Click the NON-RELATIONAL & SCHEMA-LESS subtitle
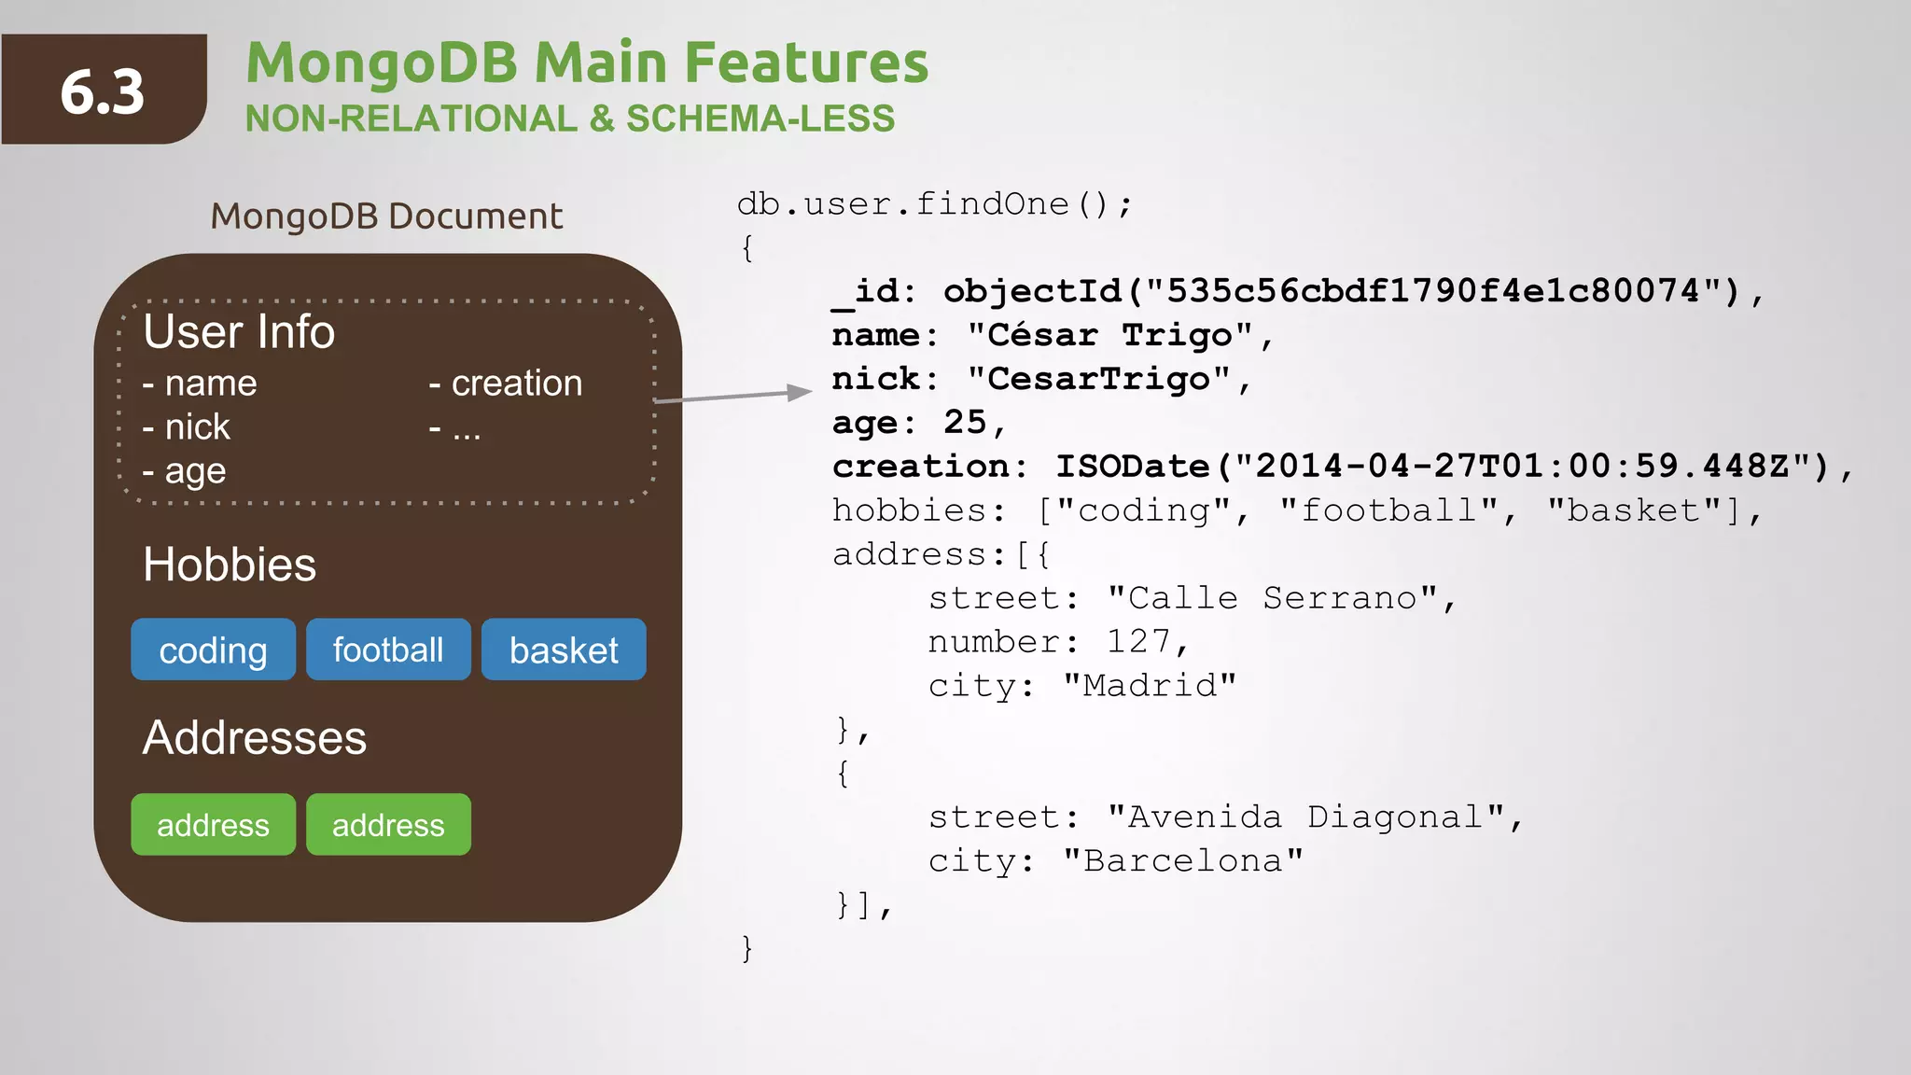This screenshot has height=1075, width=1911. [569, 119]
